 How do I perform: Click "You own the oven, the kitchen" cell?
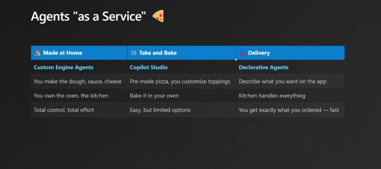[71, 95]
